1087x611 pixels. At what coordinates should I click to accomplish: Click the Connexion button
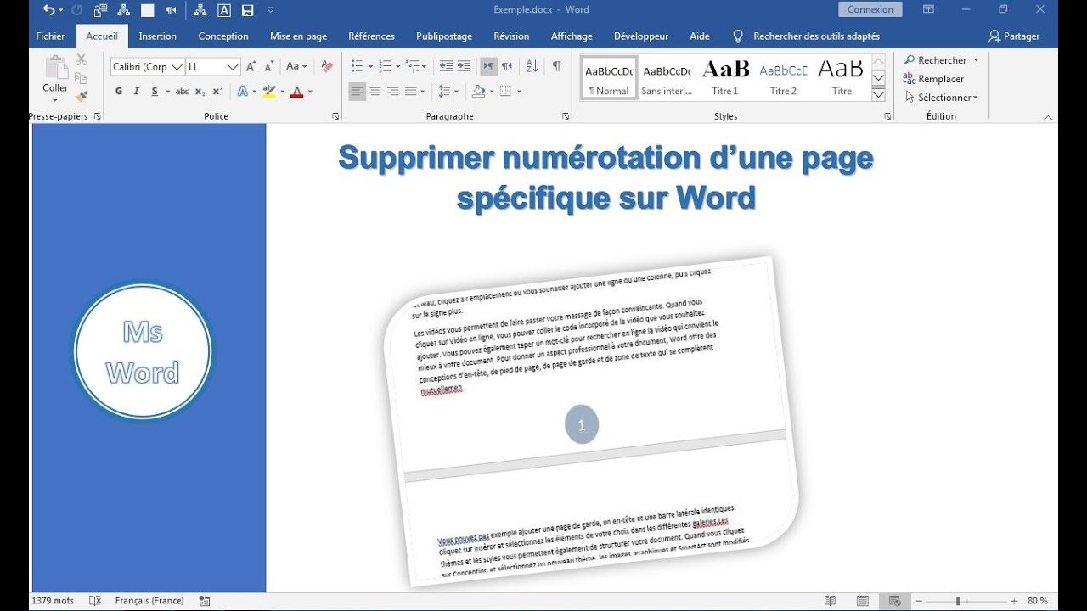pyautogui.click(x=870, y=10)
